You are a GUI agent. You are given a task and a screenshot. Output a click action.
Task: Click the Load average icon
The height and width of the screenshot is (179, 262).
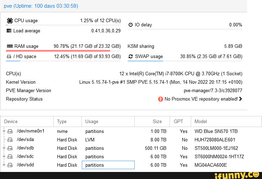pos(9,31)
